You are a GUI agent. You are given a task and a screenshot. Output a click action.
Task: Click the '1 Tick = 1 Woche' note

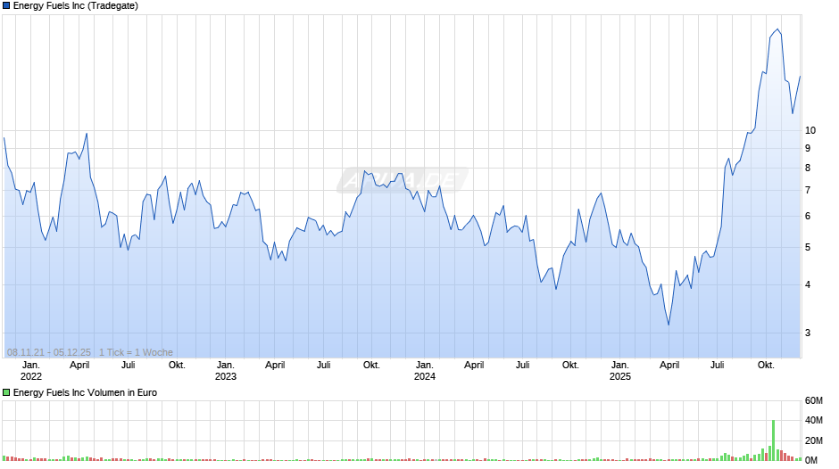coord(136,353)
